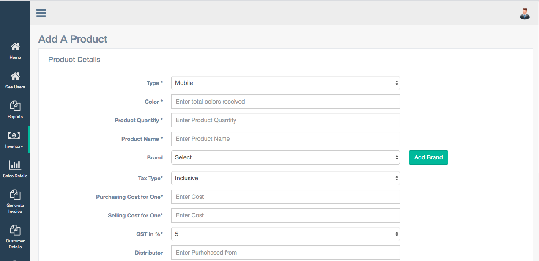Focus Purchasing Cost for One field
This screenshot has height=261, width=539.
tap(285, 197)
